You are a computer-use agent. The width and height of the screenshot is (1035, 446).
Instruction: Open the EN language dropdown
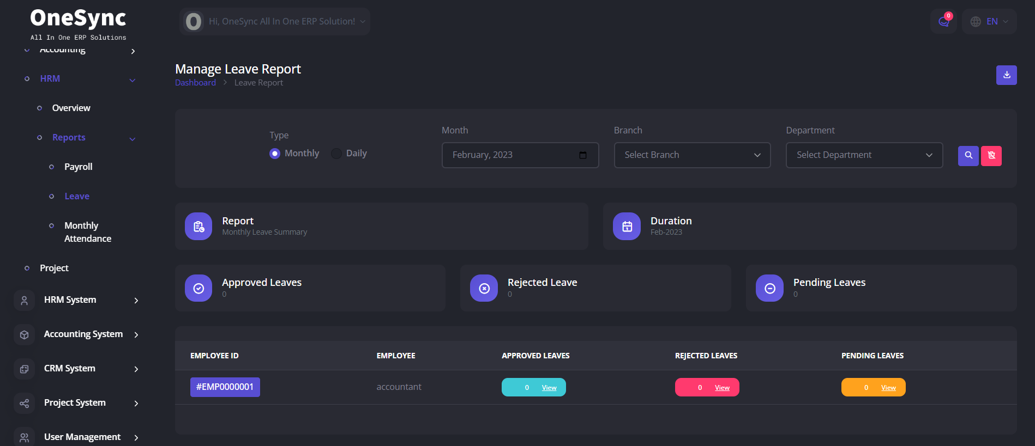tap(989, 22)
